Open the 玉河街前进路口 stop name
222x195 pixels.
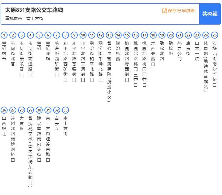pyautogui.click(x=31, y=59)
